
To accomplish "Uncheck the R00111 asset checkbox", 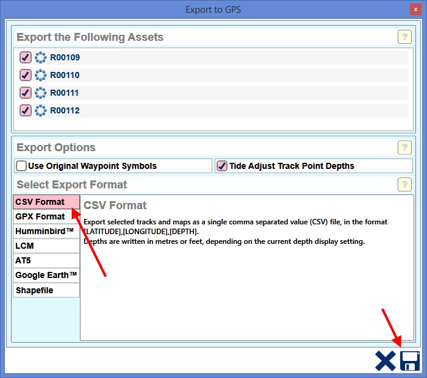I will (x=25, y=93).
